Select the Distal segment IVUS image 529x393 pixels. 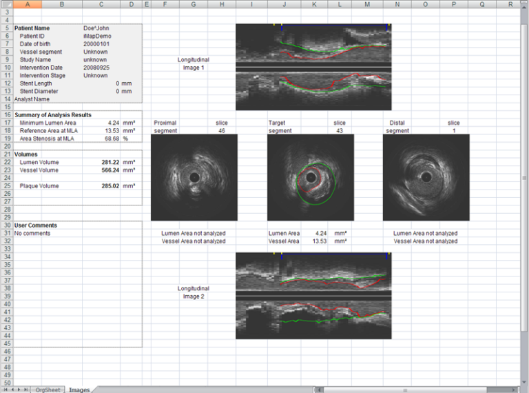426,177
